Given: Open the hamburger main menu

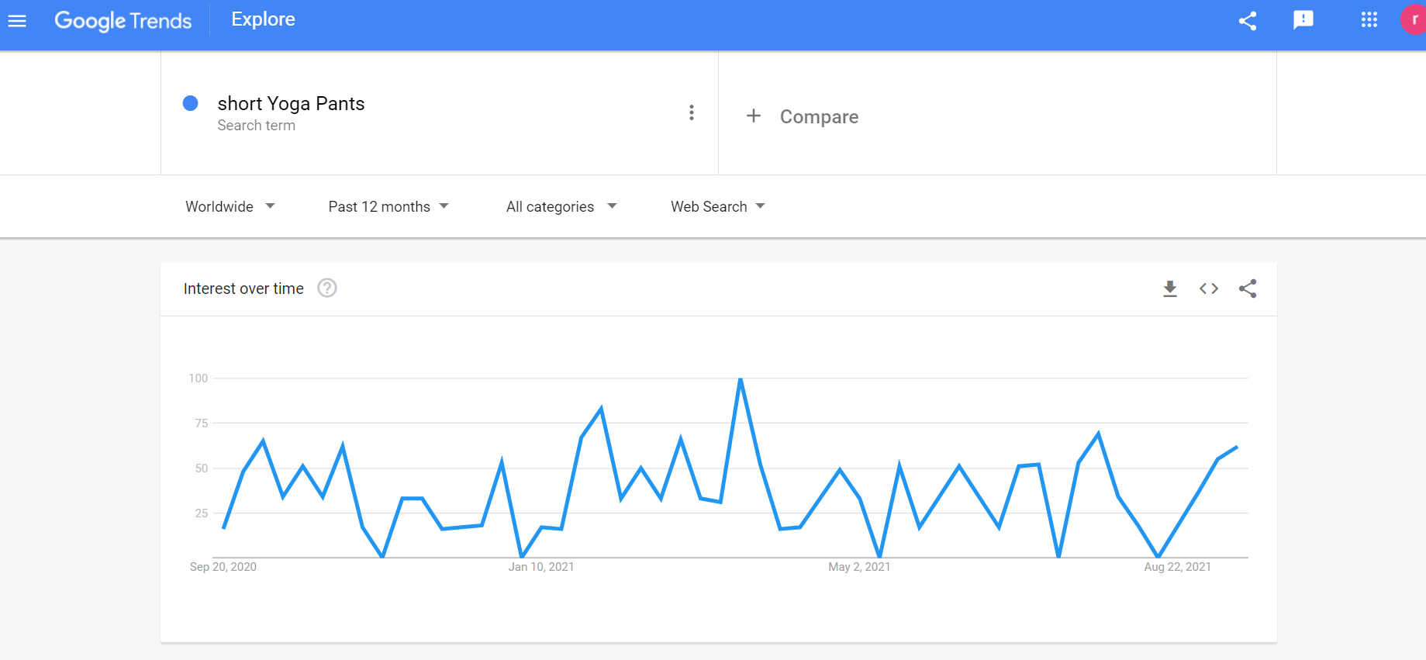Looking at the screenshot, I should click(x=17, y=21).
